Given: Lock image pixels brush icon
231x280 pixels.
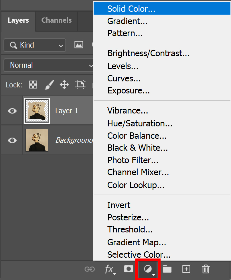Looking at the screenshot, I should (x=49, y=85).
